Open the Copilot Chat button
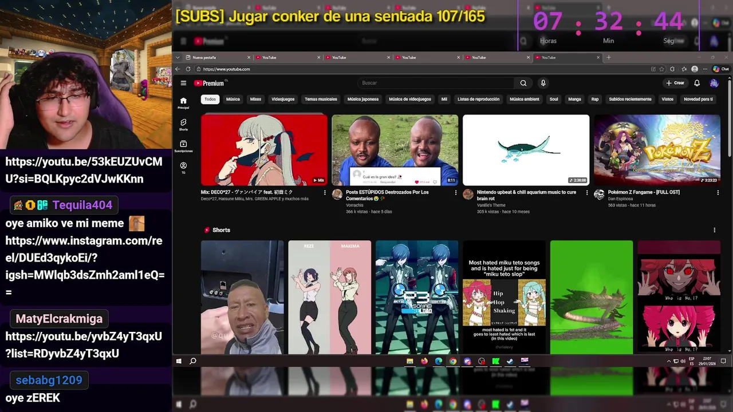733x412 pixels. (720, 69)
